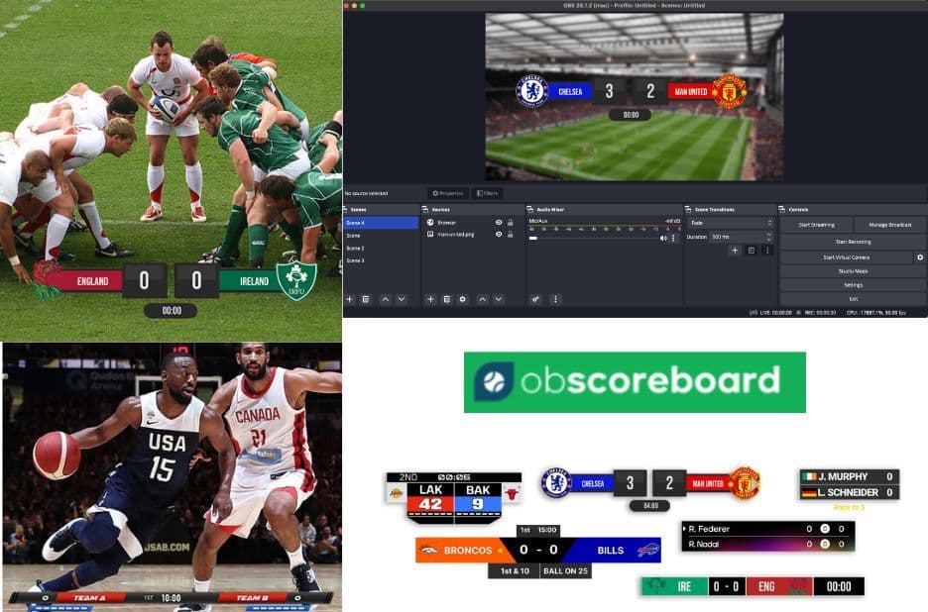Move scene down in Scenes panel

click(402, 300)
